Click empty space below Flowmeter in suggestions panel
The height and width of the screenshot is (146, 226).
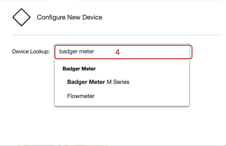pos(122,103)
